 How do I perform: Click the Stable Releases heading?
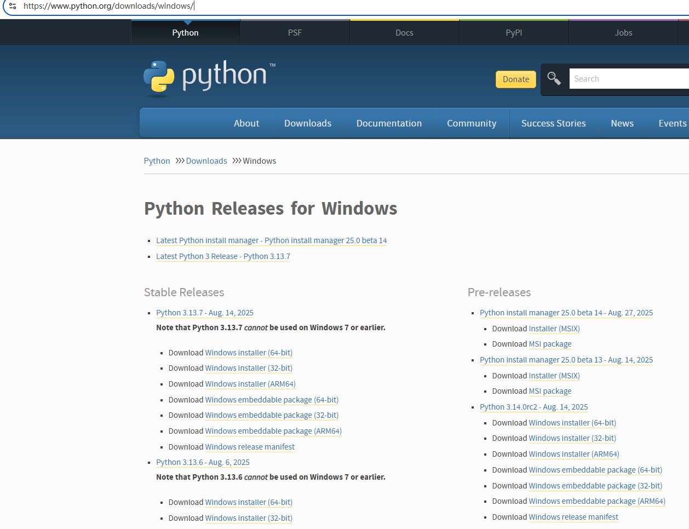coord(184,292)
